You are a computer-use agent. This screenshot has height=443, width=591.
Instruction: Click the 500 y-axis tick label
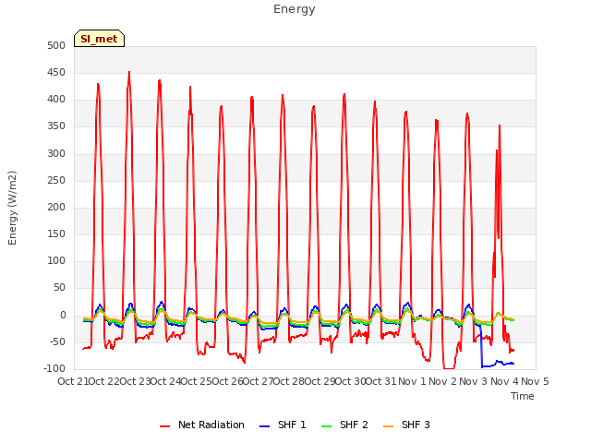click(56, 45)
